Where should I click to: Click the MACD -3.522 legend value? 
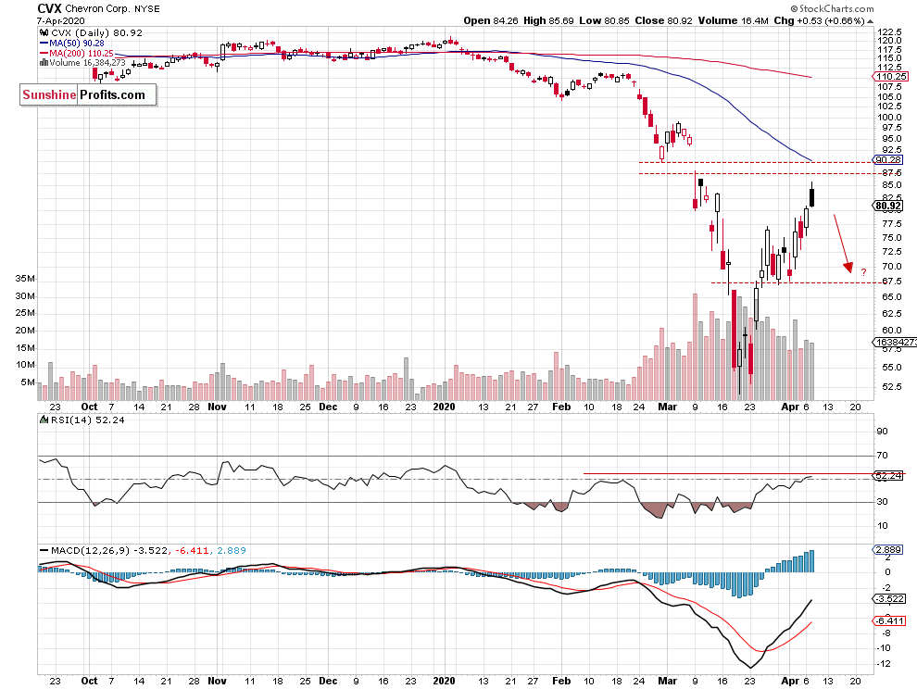(x=150, y=550)
